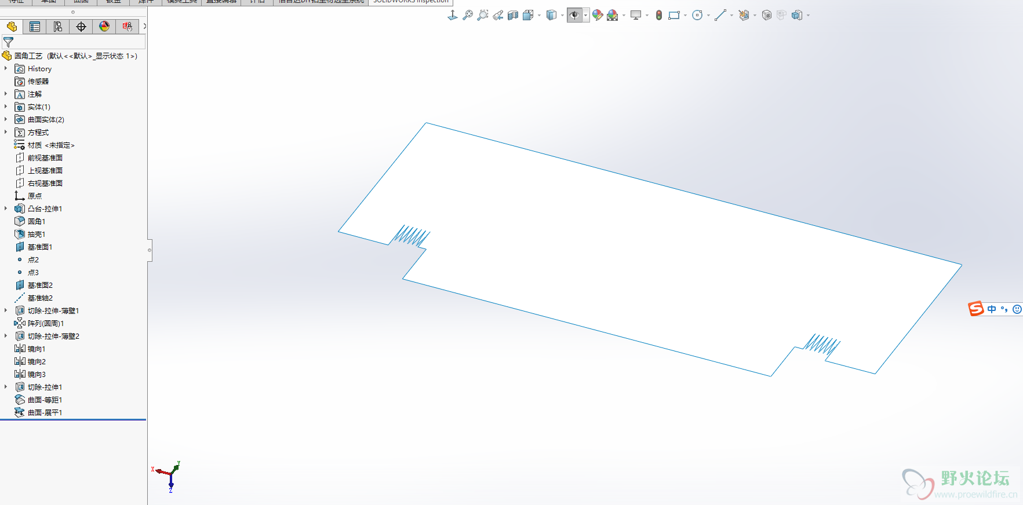Viewport: 1023px width, 505px height.
Task: Select 右视基准面 right plane
Action: pos(38,183)
